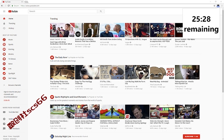The image size is (224, 140).
Task: Click the SIGN IN link
Action: click(7, 100)
